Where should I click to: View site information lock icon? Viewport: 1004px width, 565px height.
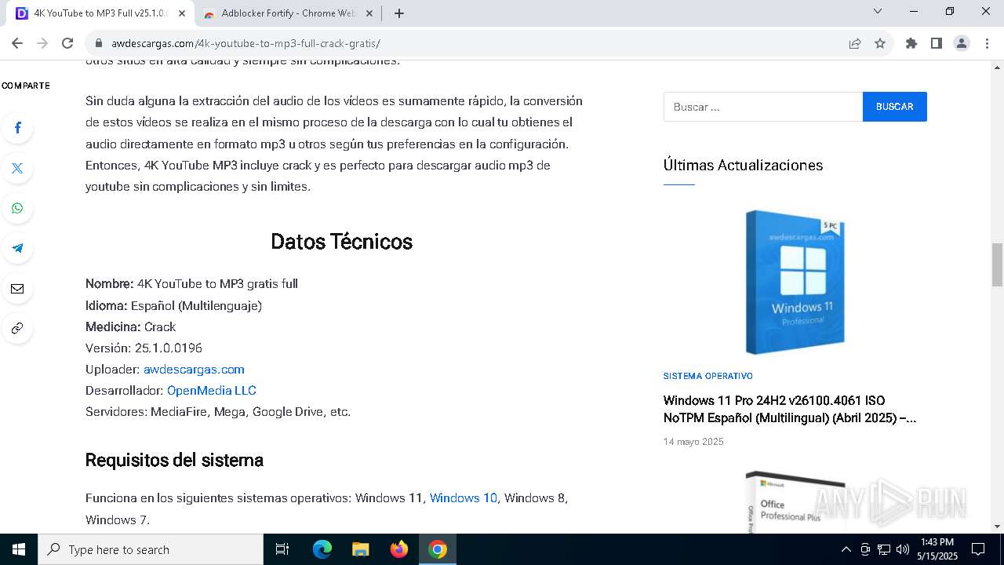99,43
